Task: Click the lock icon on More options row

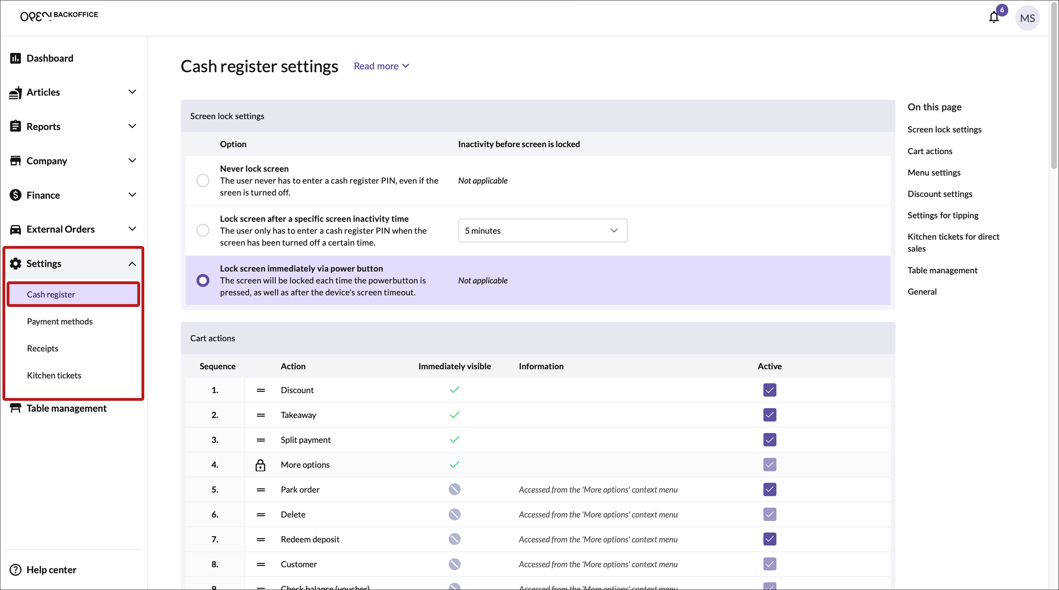Action: 260,465
